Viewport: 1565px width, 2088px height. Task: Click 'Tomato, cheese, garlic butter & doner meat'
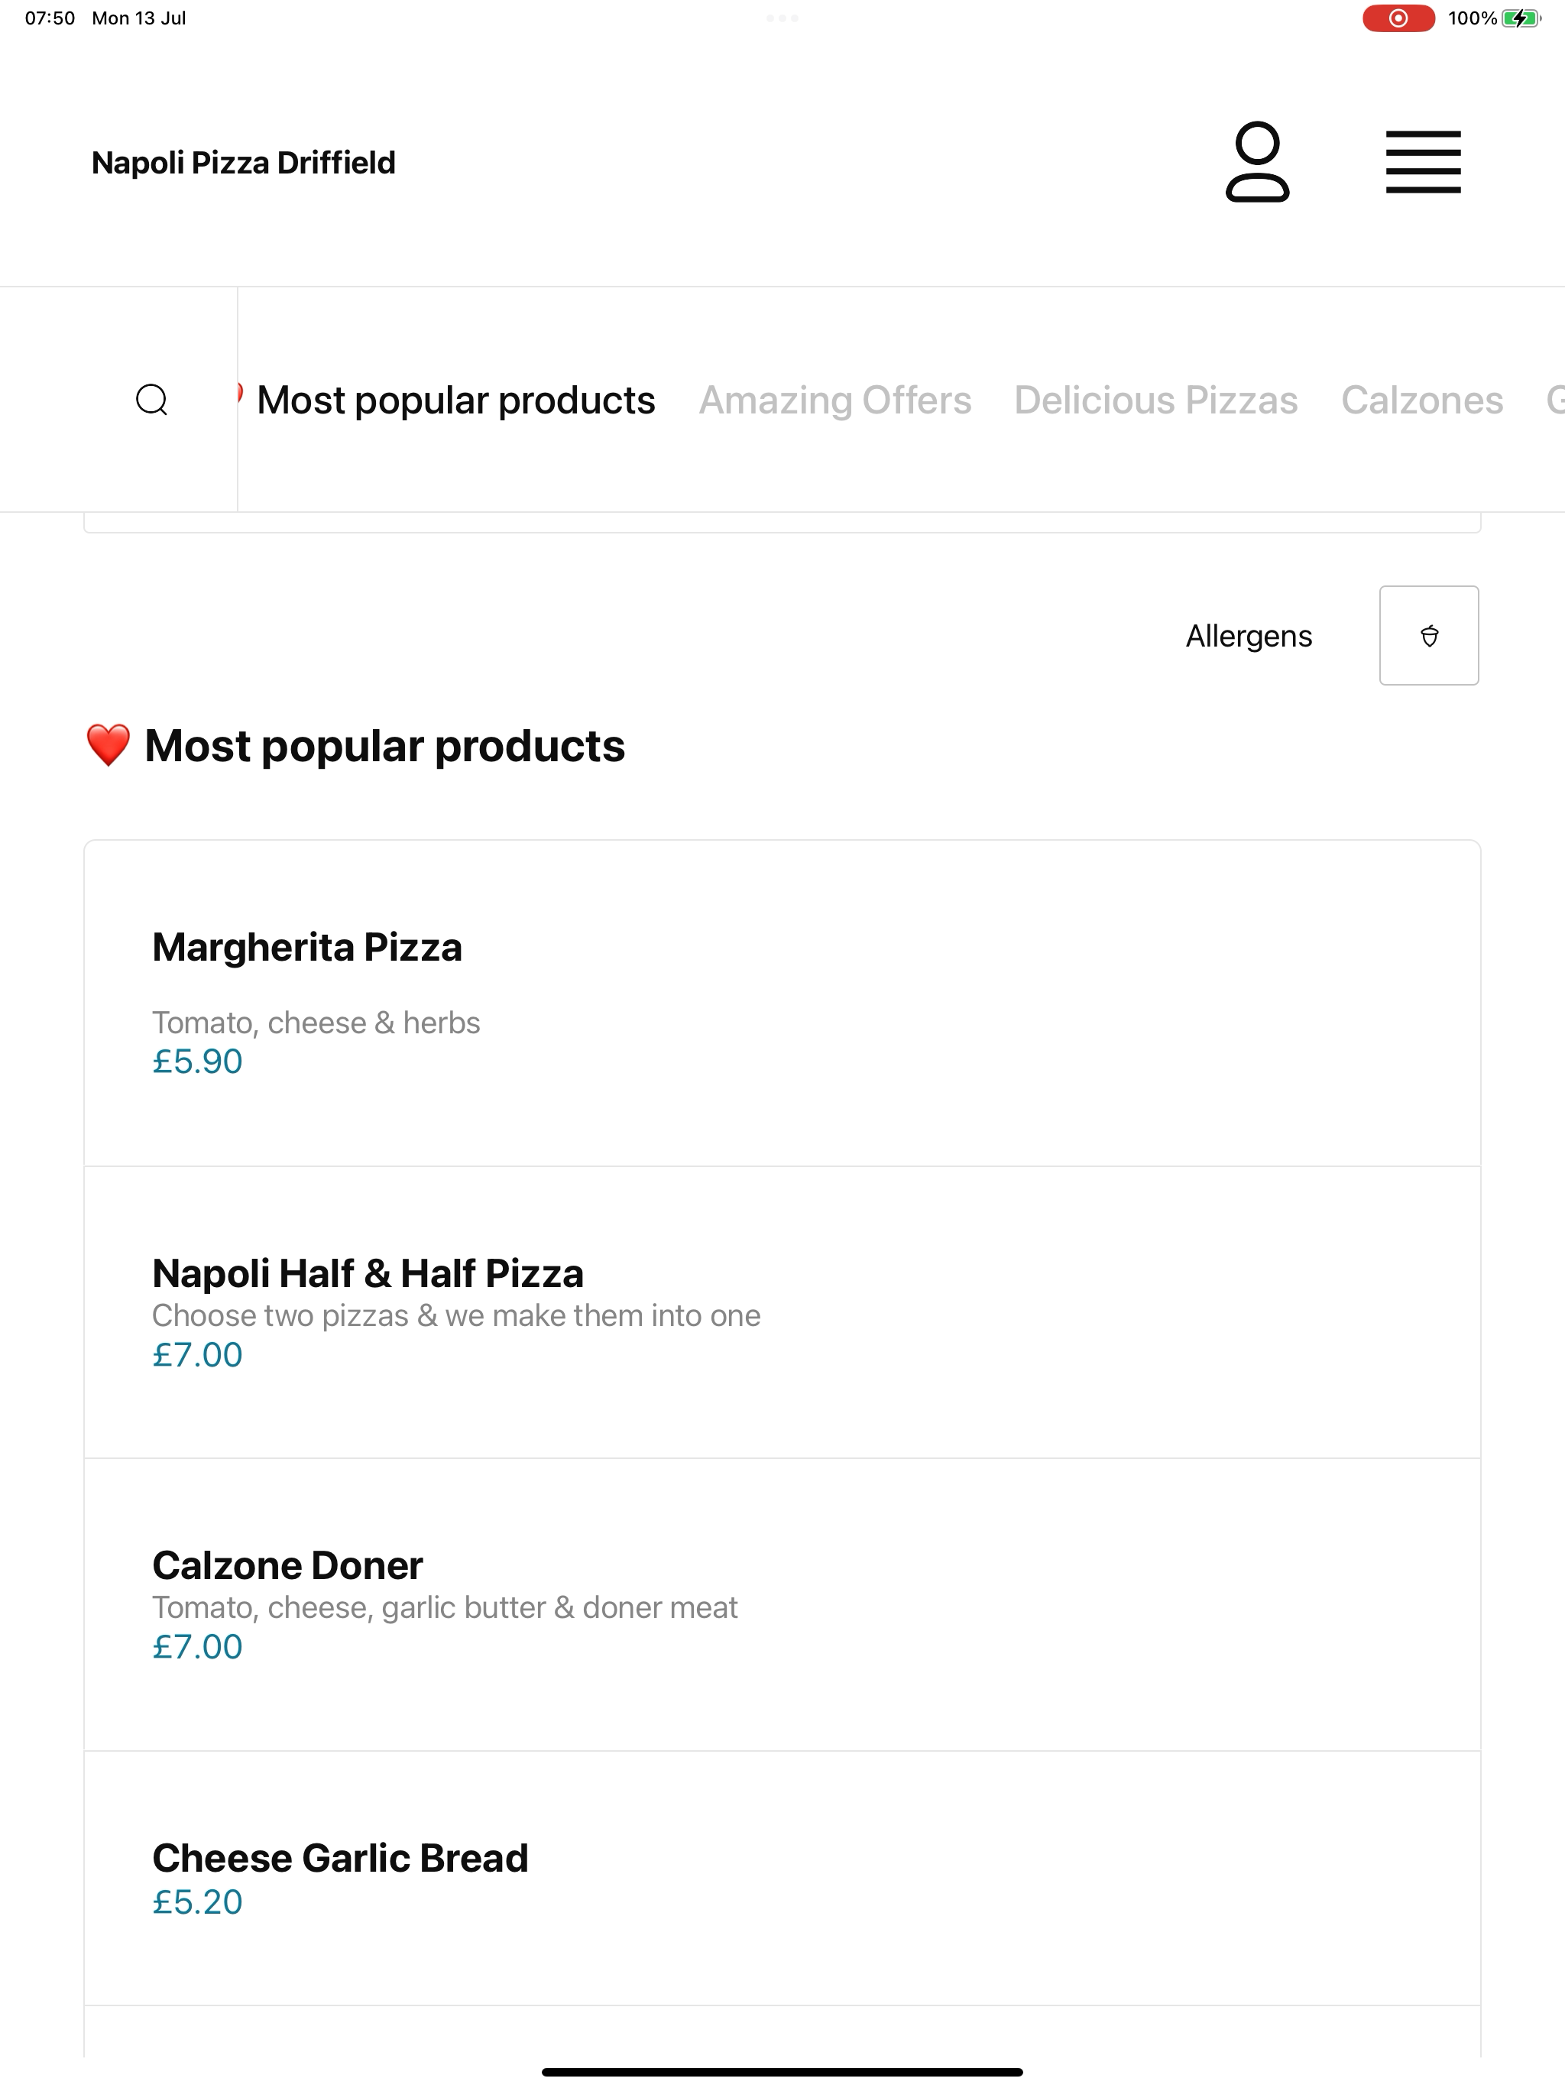(x=445, y=1607)
